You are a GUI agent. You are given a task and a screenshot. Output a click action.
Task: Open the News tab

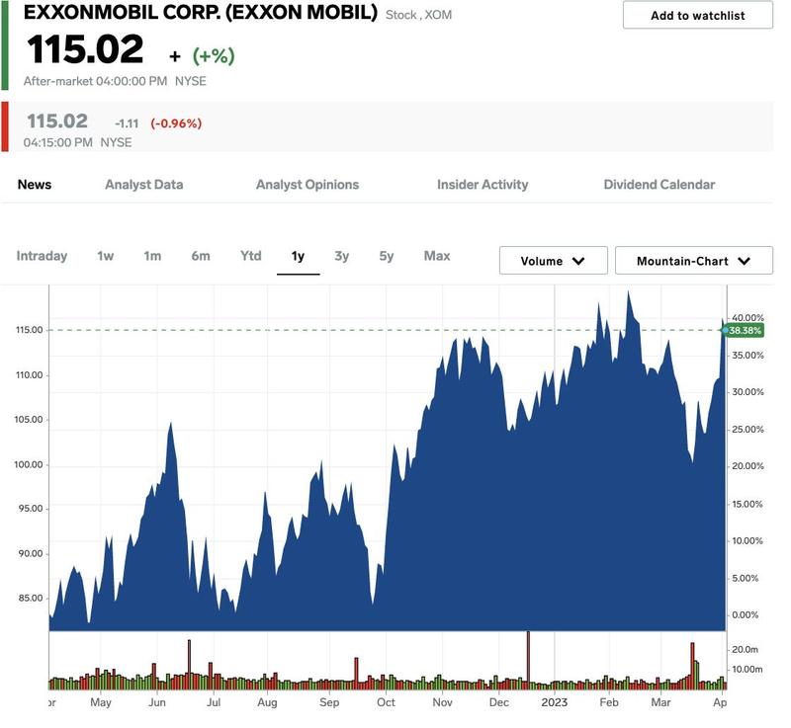(35, 185)
